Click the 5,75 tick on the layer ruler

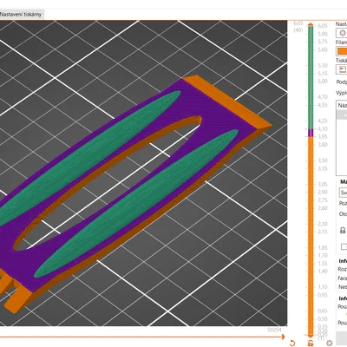pyautogui.click(x=323, y=42)
